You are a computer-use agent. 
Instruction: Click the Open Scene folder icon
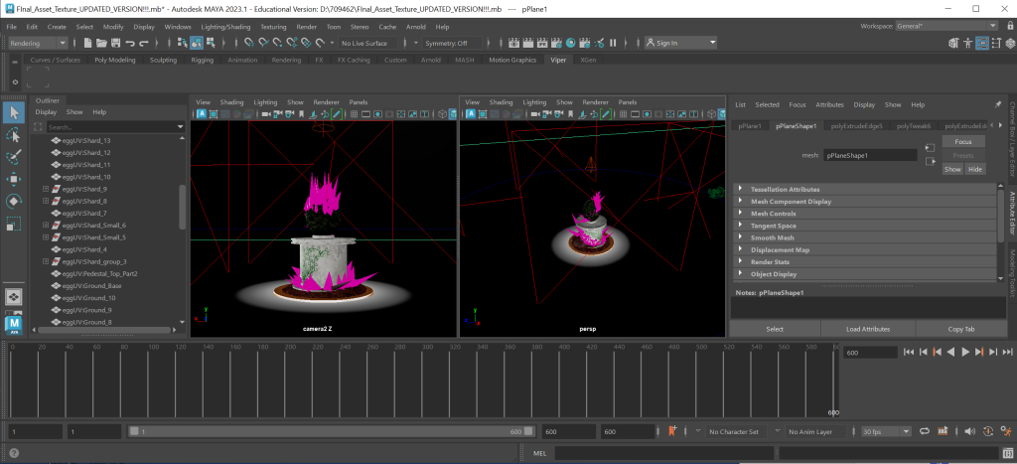click(102, 43)
